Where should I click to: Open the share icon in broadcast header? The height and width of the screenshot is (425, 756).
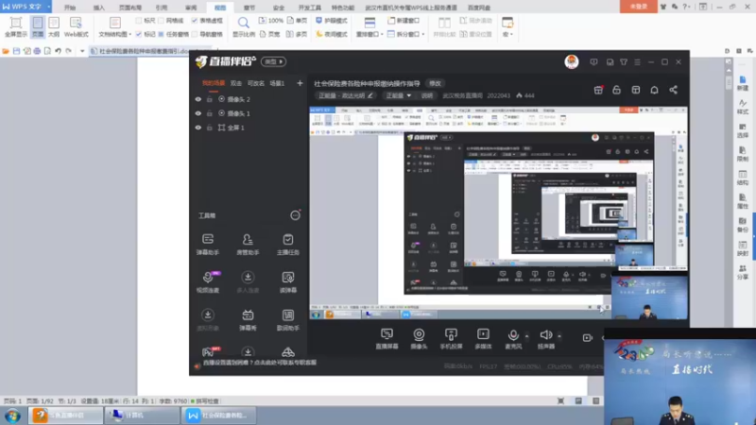coord(673,90)
